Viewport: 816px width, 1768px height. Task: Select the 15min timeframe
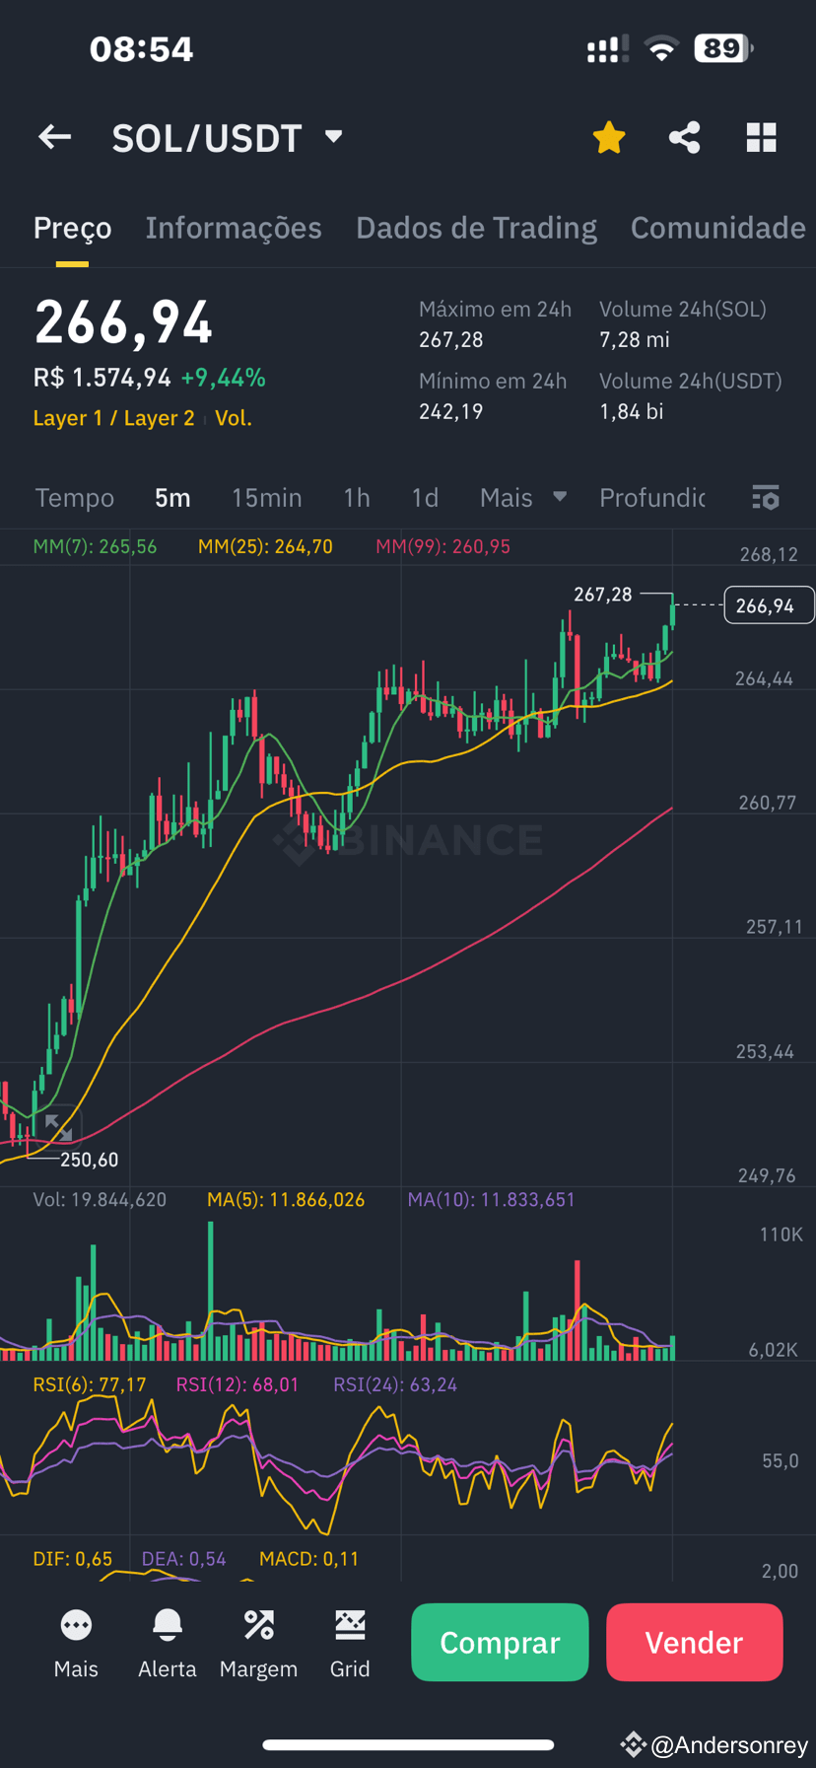tap(267, 498)
